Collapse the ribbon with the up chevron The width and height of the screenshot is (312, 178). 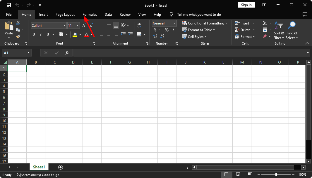tap(307, 43)
